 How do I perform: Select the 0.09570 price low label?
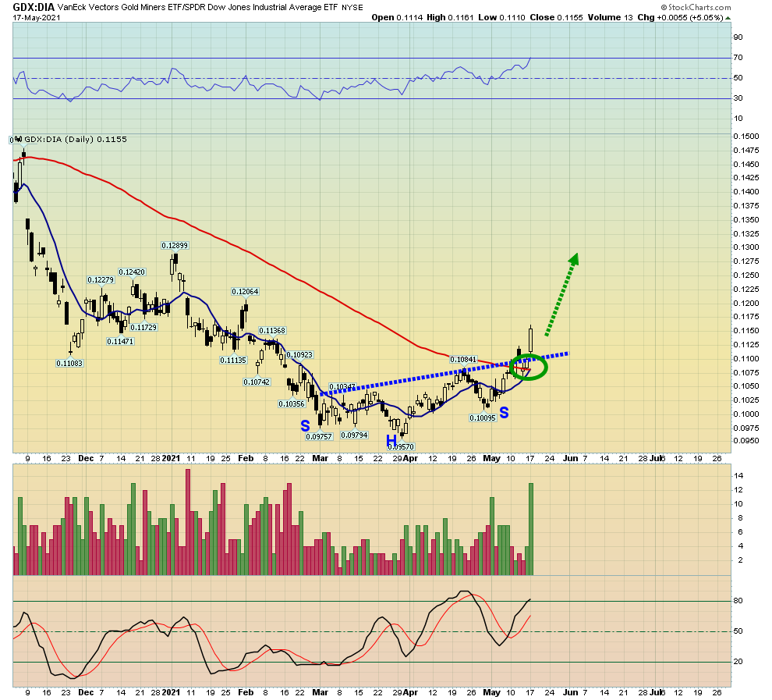coord(401,447)
